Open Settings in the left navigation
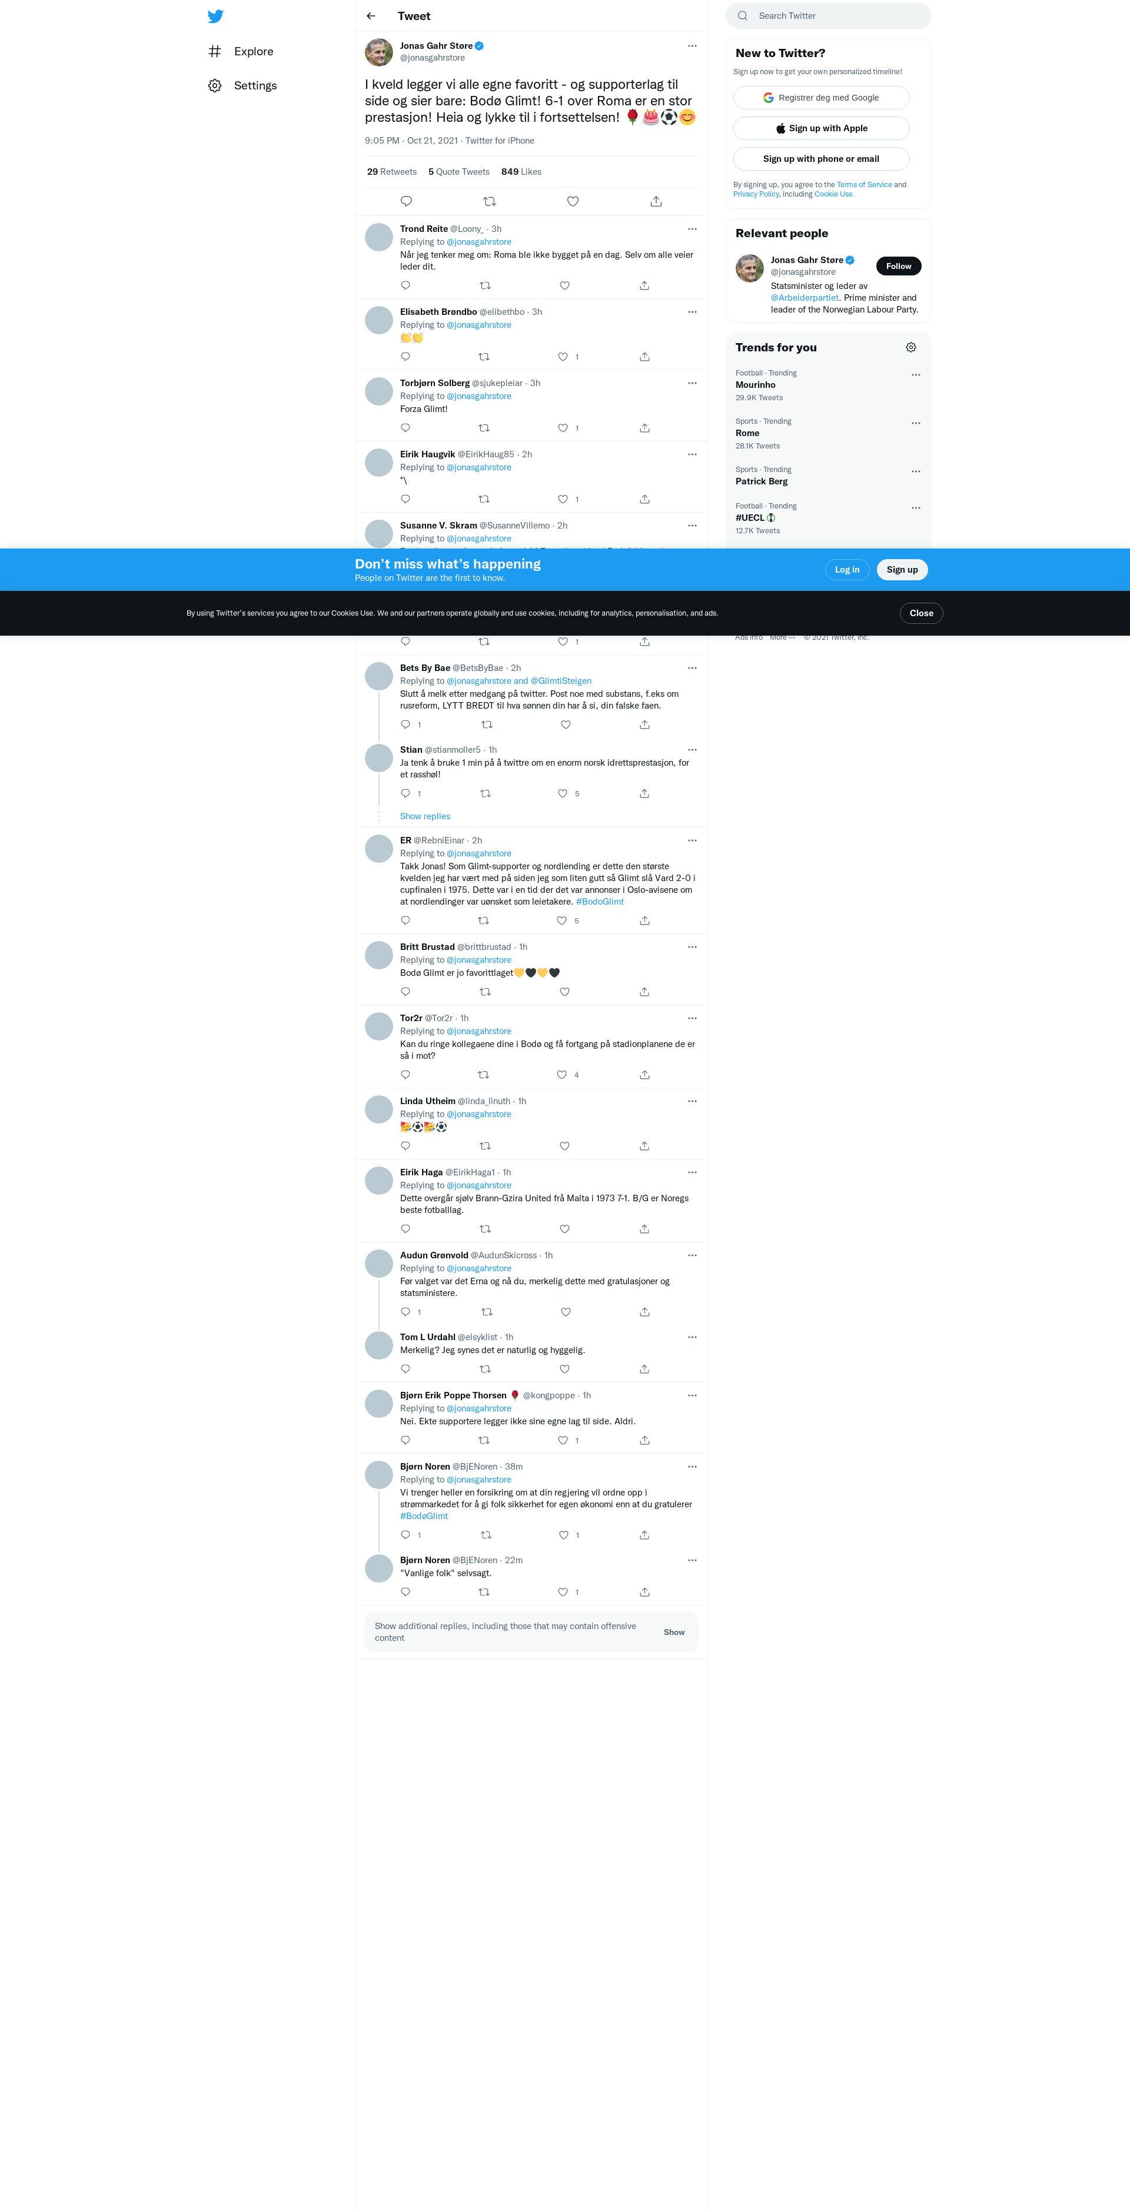This screenshot has width=1130, height=2210. [243, 86]
